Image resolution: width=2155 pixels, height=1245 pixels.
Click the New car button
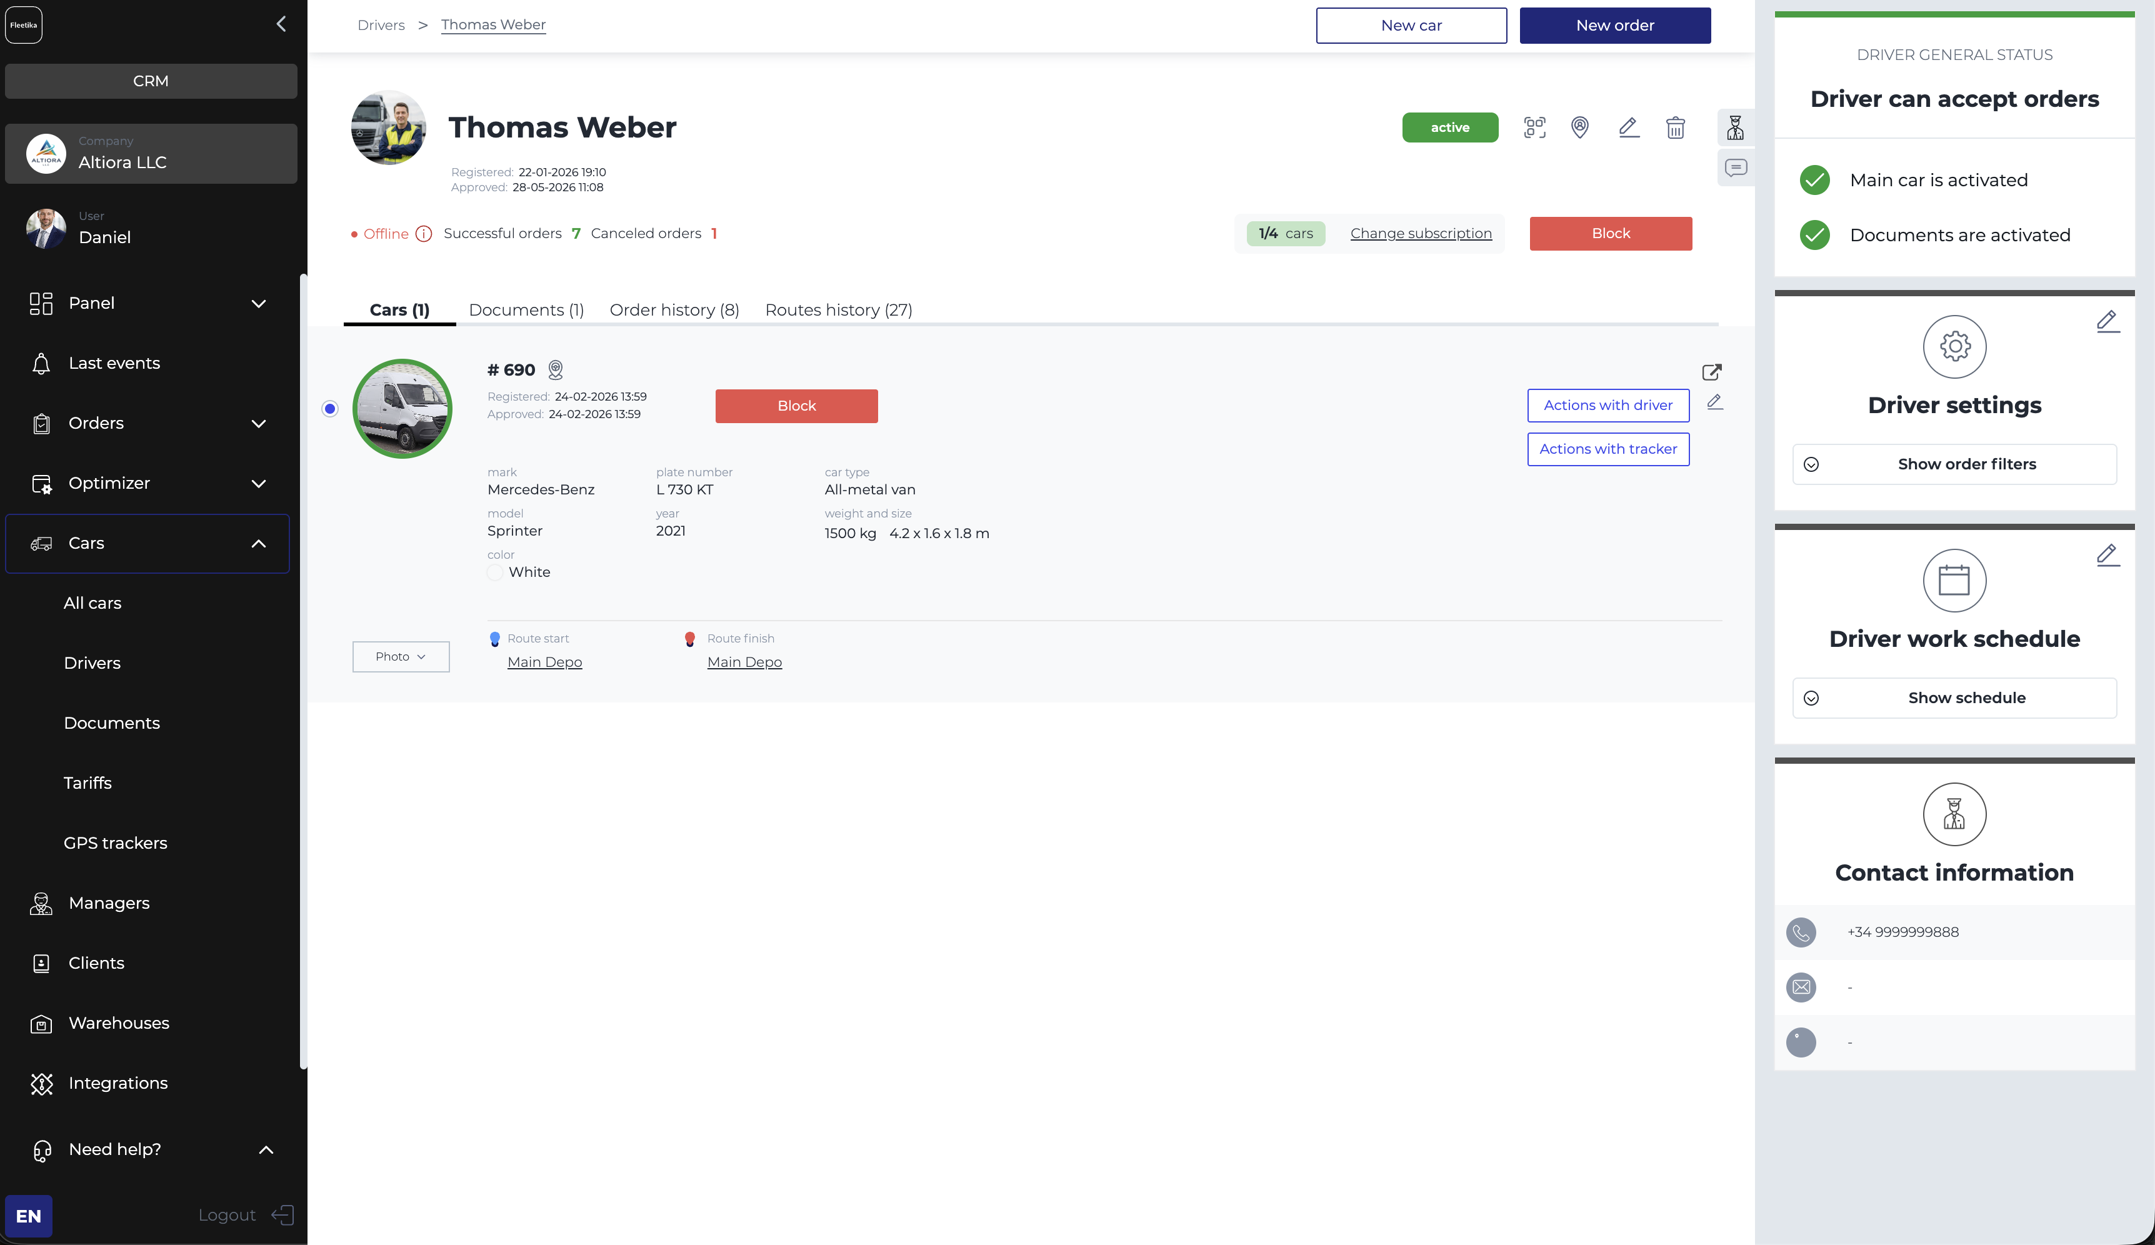point(1411,26)
